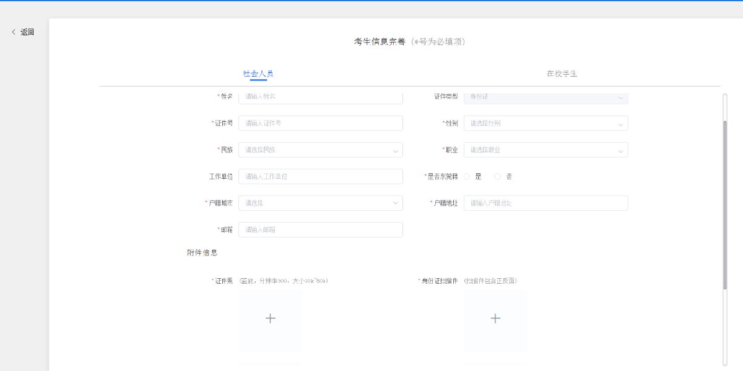Click the back chevron icon beside 返回
The width and height of the screenshot is (743, 371).
[x=14, y=32]
